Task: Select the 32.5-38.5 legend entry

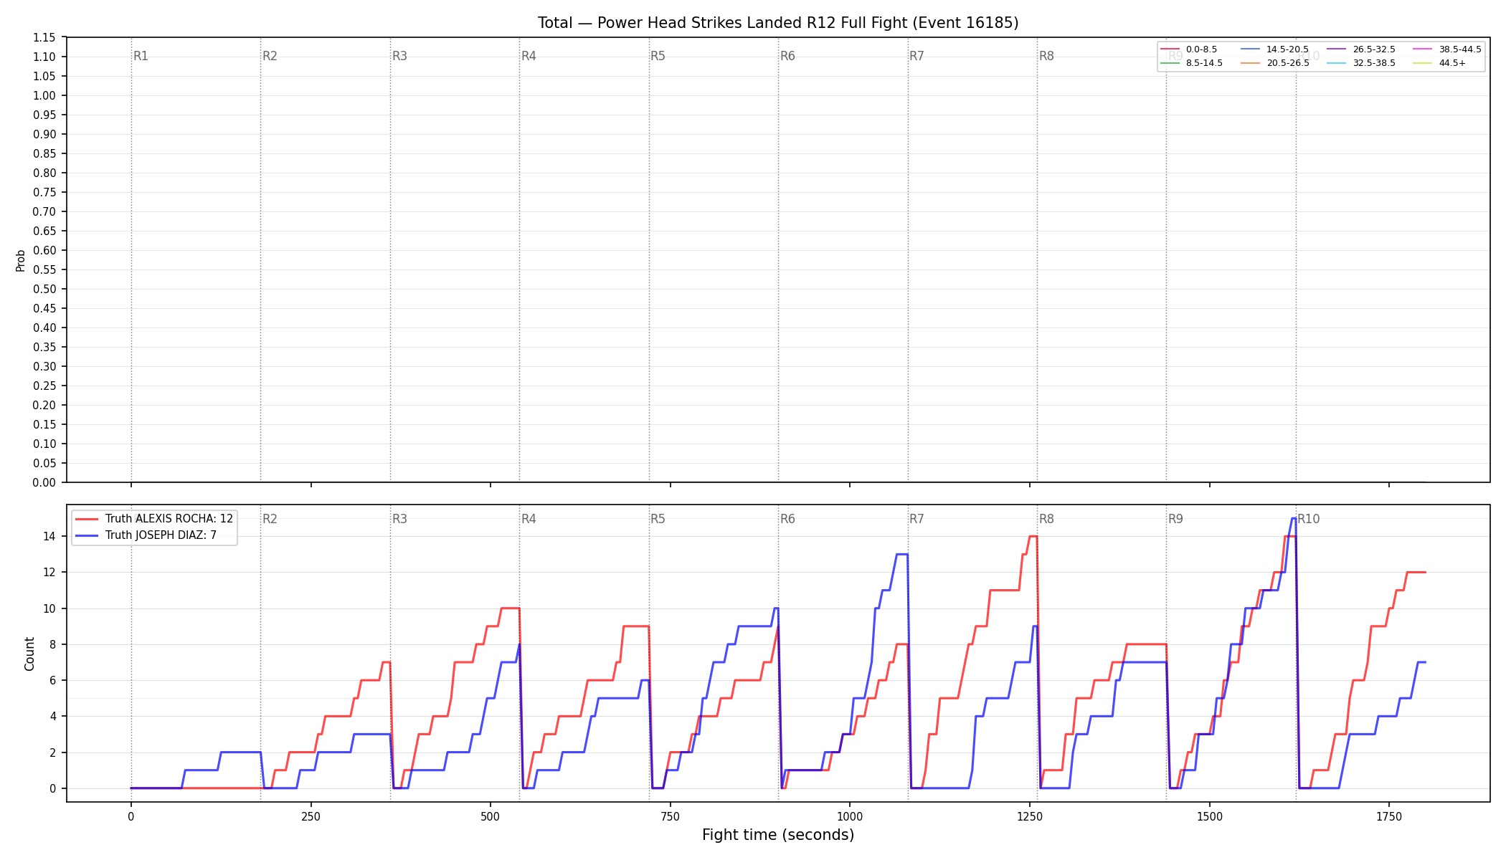Action: [1361, 63]
